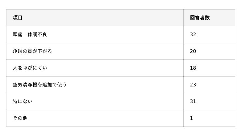Image resolution: width=247 pixels, height=136 pixels.
Task: Select the 特にない cell
Action: point(23,101)
